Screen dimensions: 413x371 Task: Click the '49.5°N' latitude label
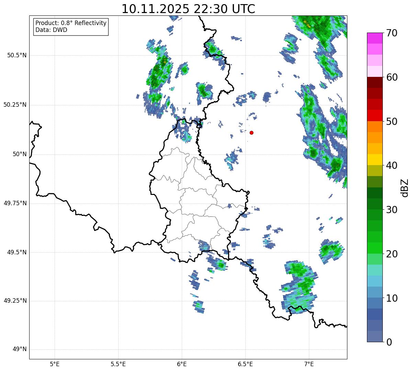click(x=17, y=252)
